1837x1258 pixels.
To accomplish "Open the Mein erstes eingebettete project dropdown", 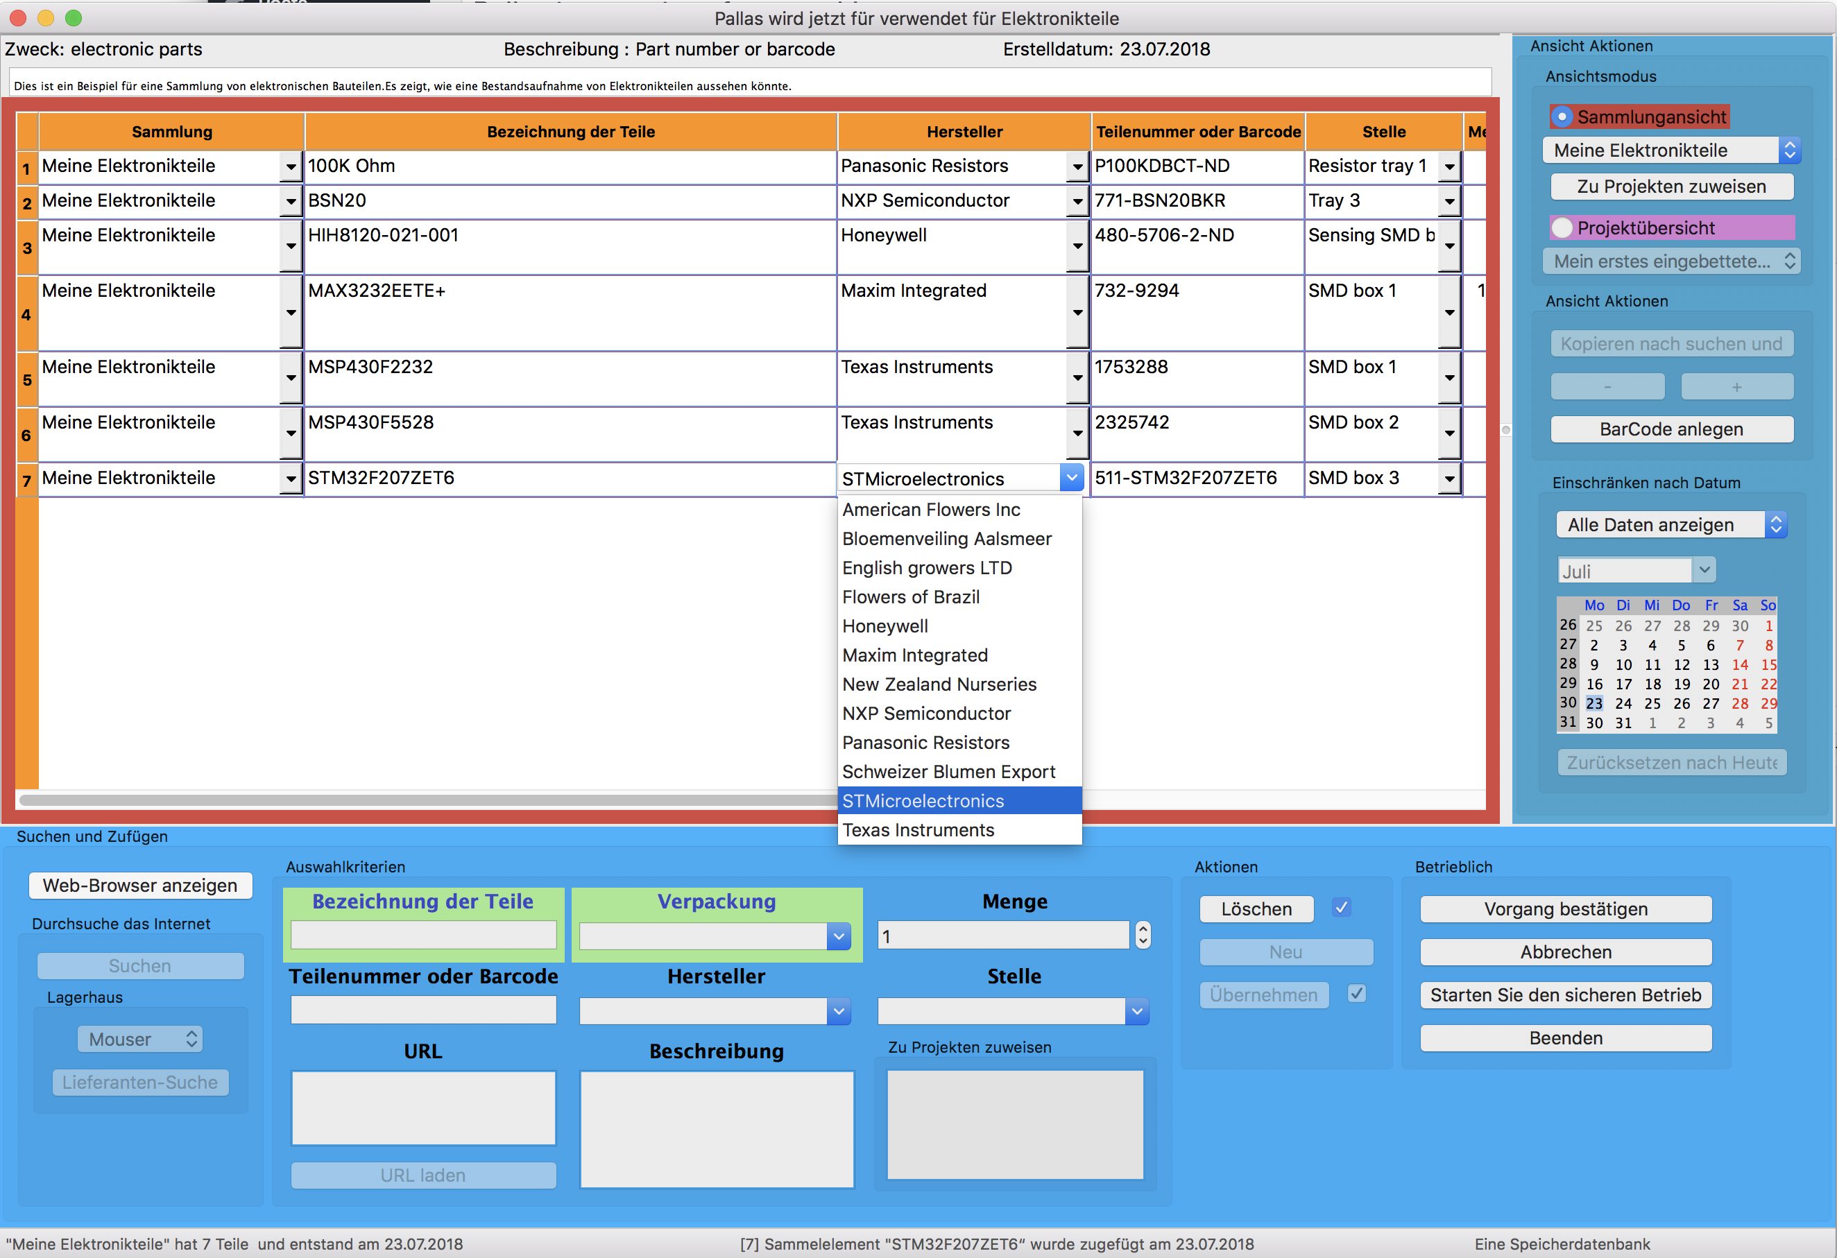I will pyautogui.click(x=1671, y=261).
